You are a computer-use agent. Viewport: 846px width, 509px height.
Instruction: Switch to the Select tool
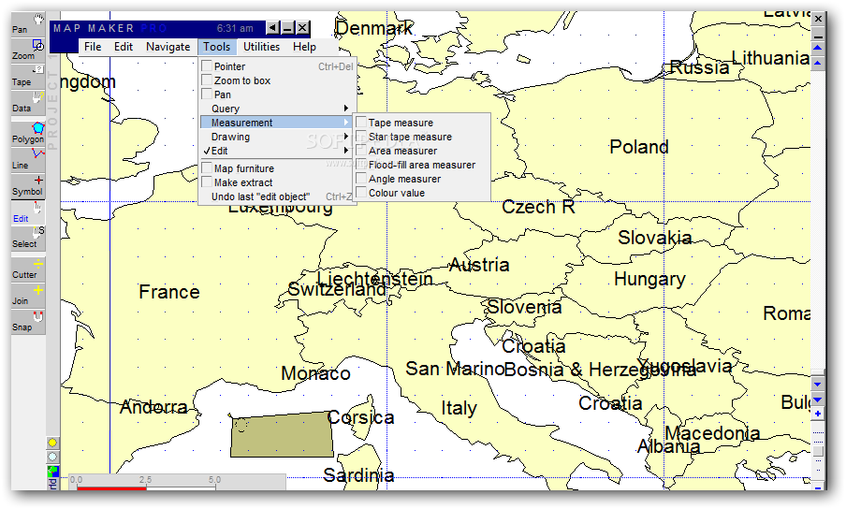(x=28, y=239)
